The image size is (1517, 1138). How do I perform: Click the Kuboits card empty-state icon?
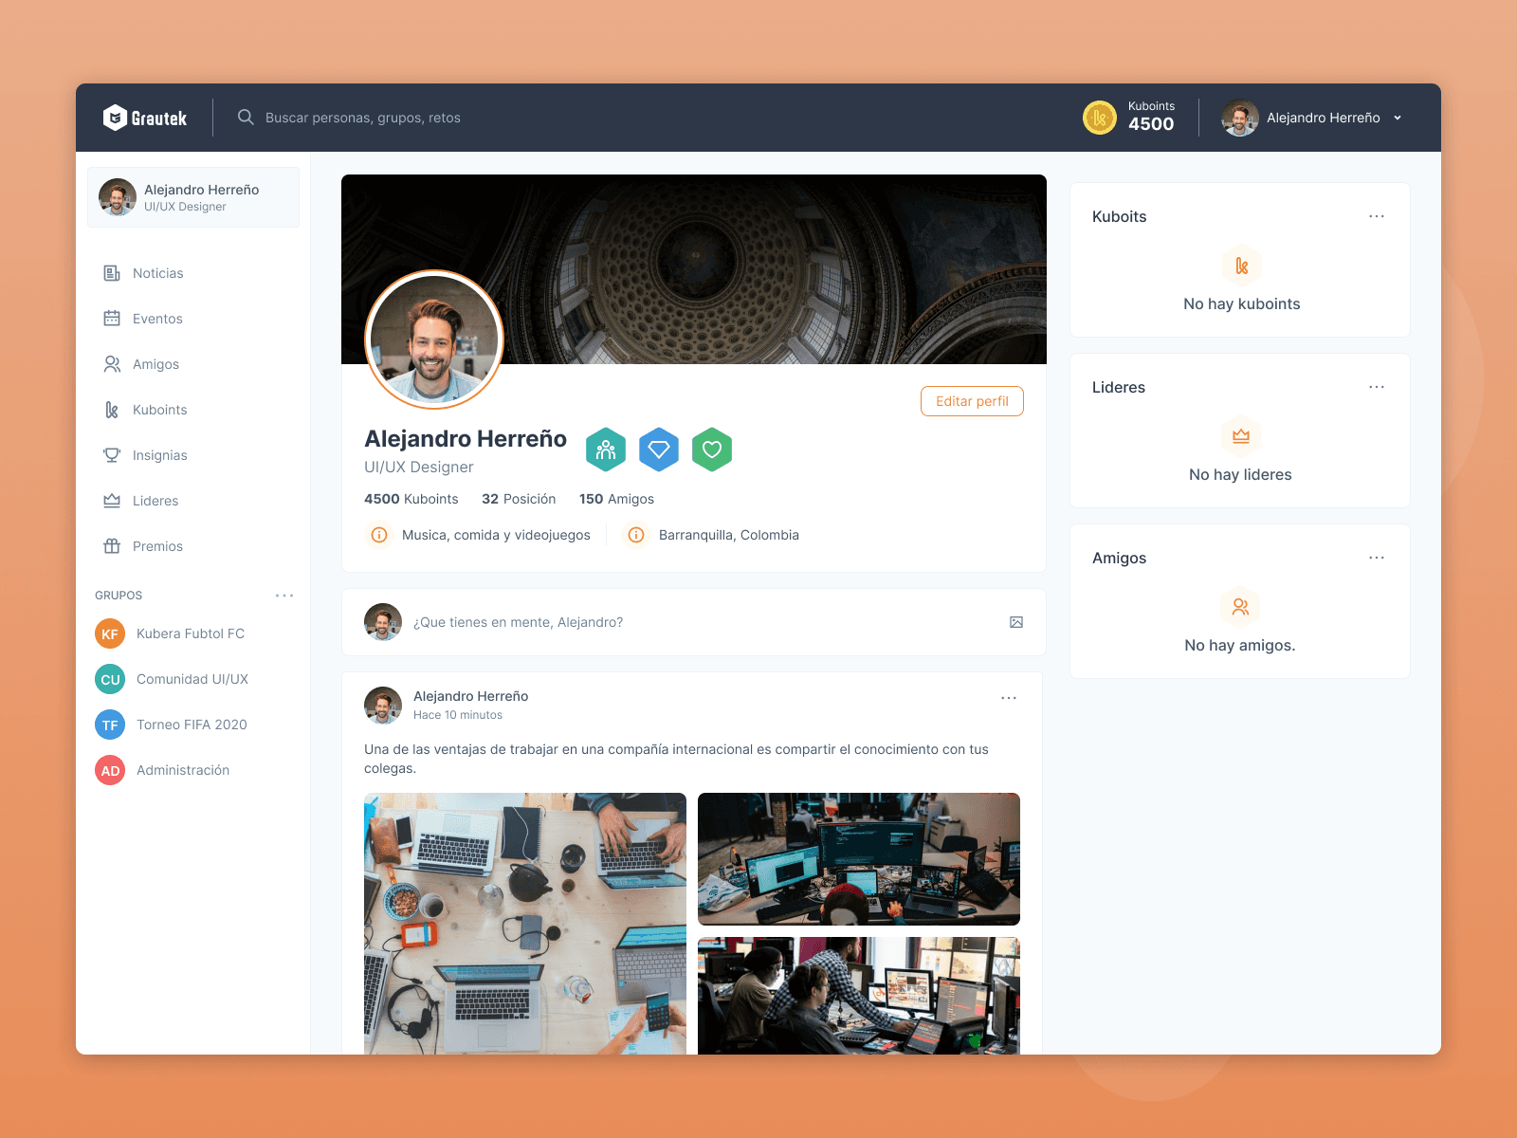click(1241, 266)
